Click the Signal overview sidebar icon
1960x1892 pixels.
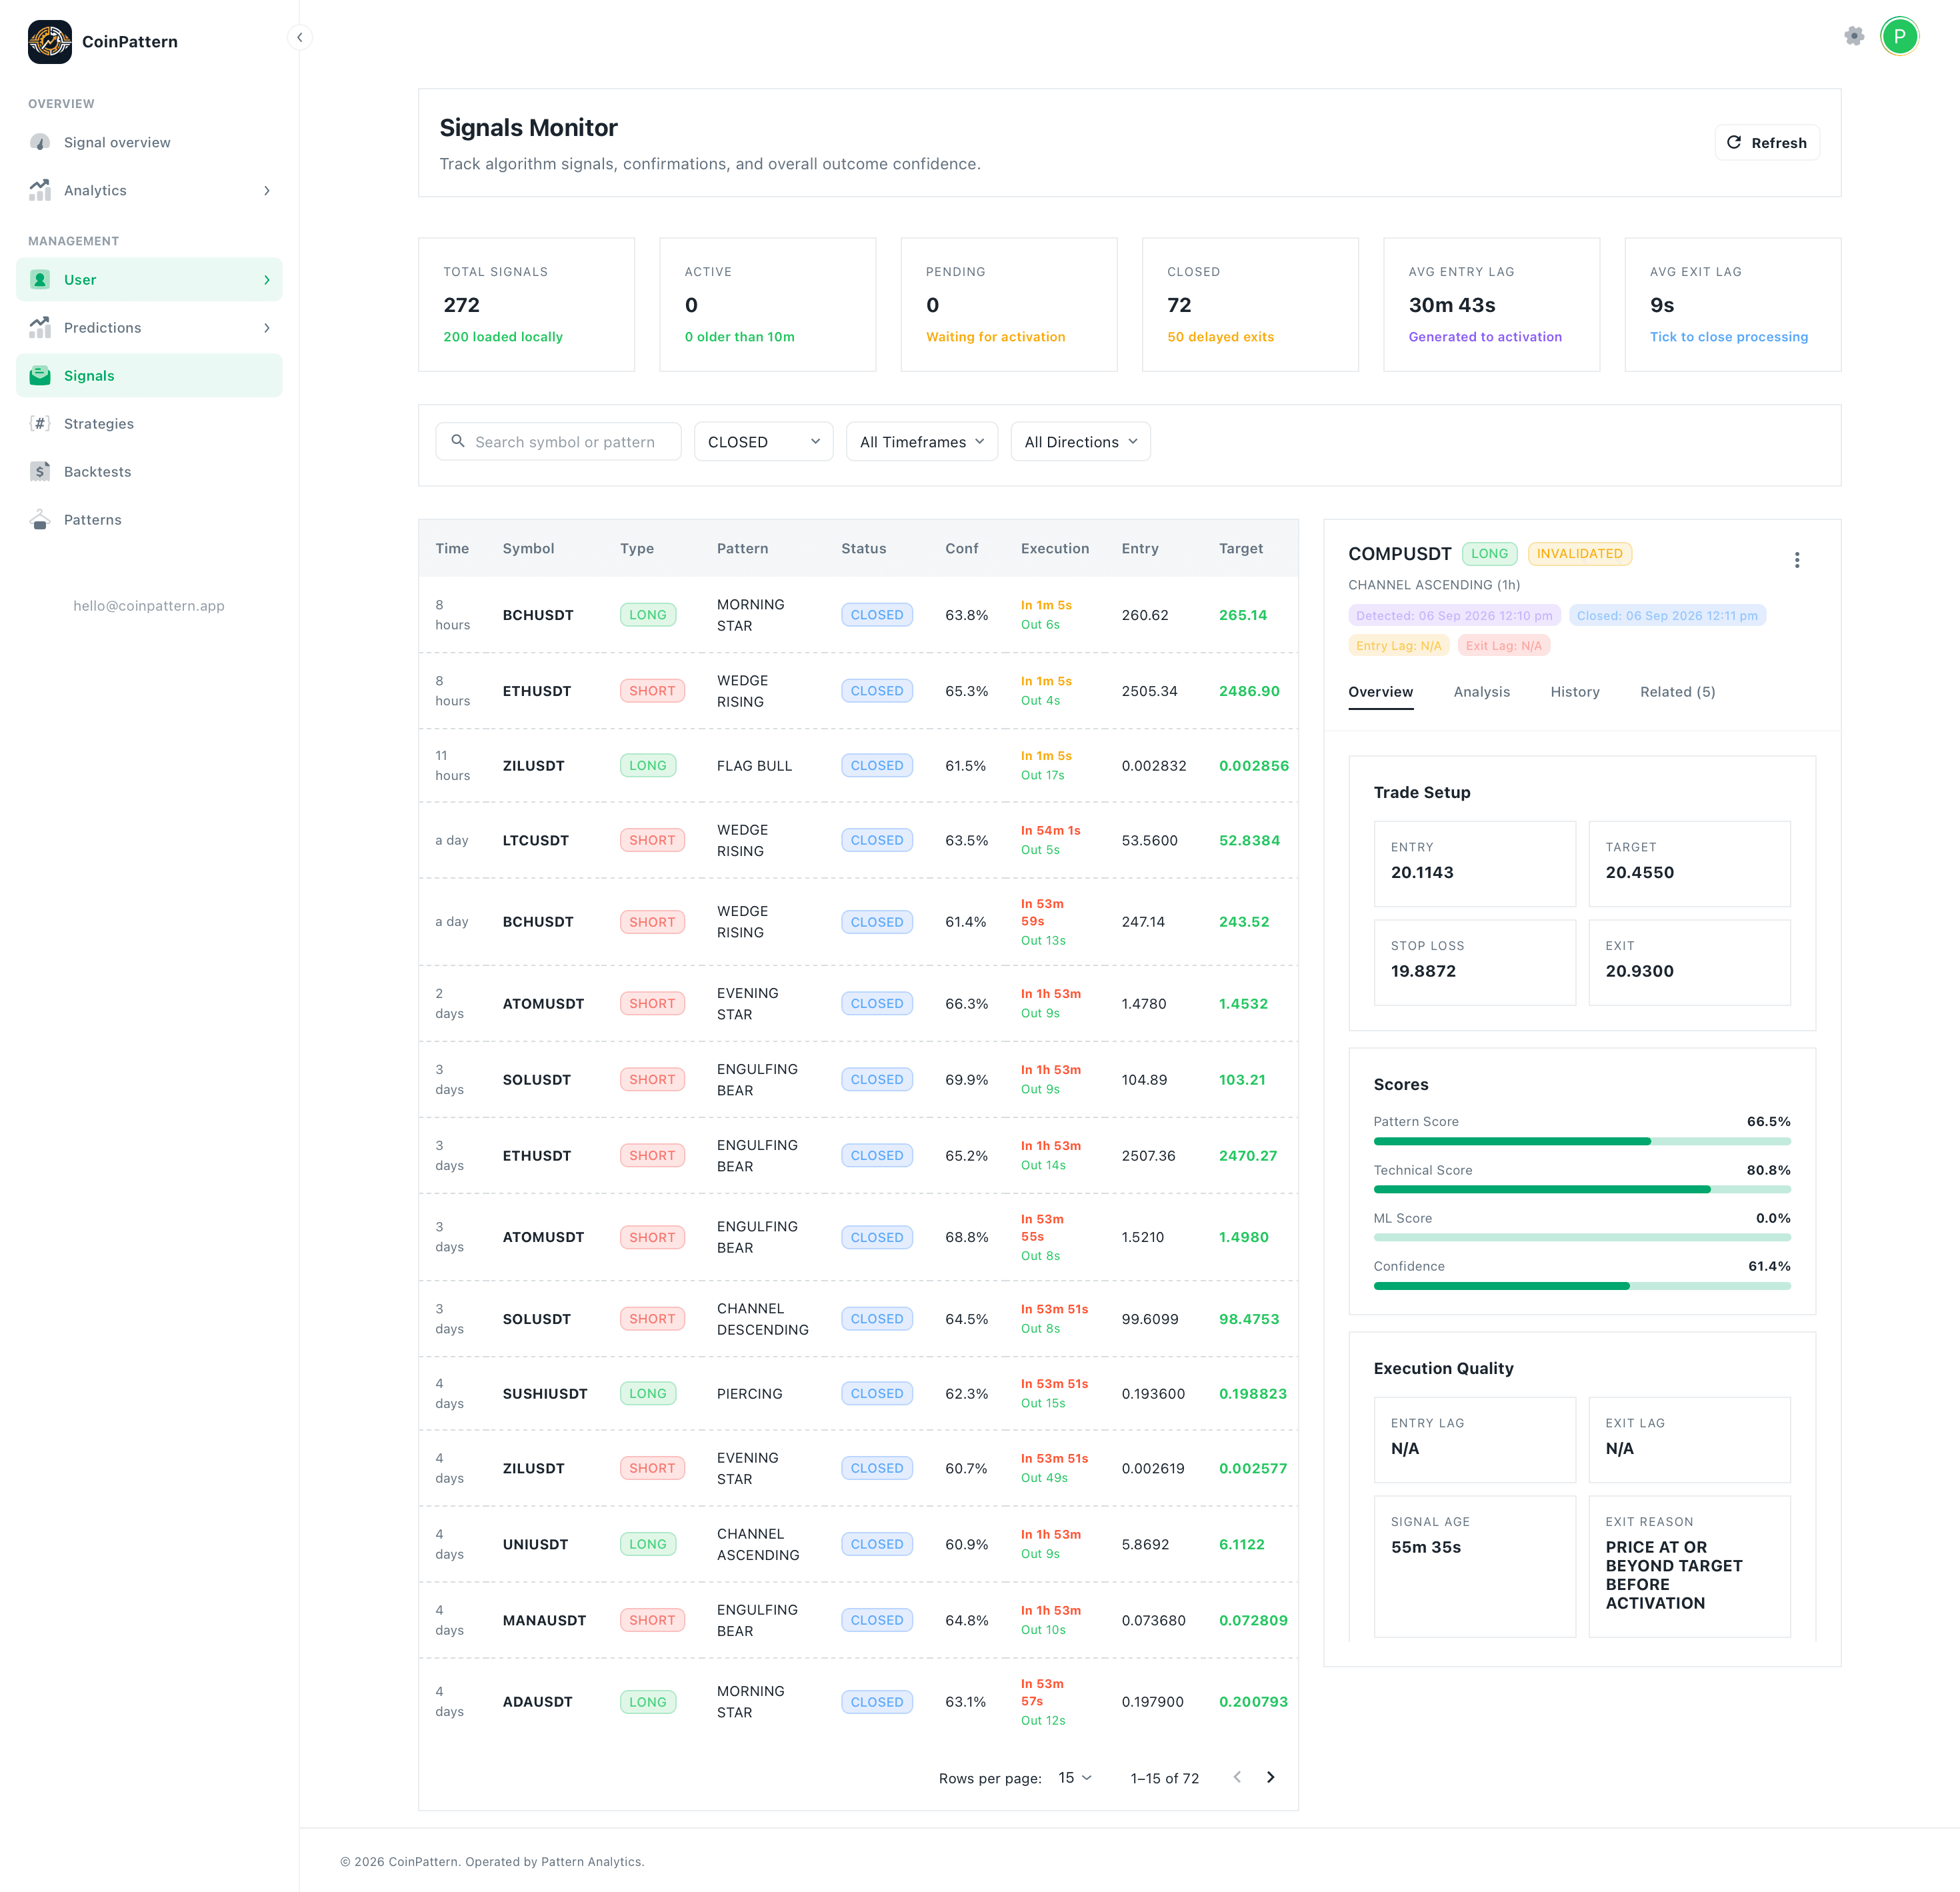(x=40, y=142)
